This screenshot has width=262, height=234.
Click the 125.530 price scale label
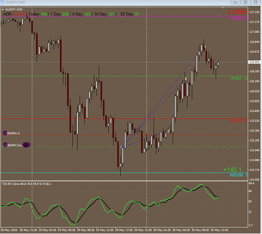(x=254, y=121)
